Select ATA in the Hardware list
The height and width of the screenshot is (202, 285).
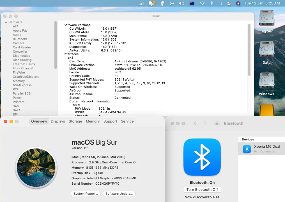click(16, 26)
